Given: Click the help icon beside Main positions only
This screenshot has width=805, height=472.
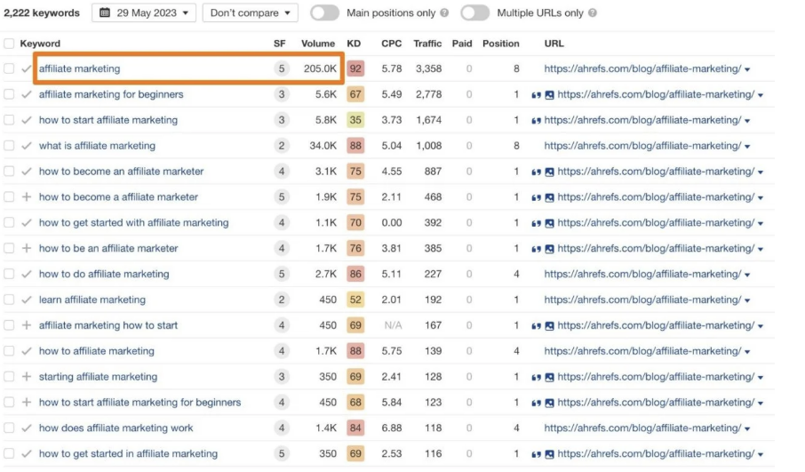Looking at the screenshot, I should click(x=444, y=13).
